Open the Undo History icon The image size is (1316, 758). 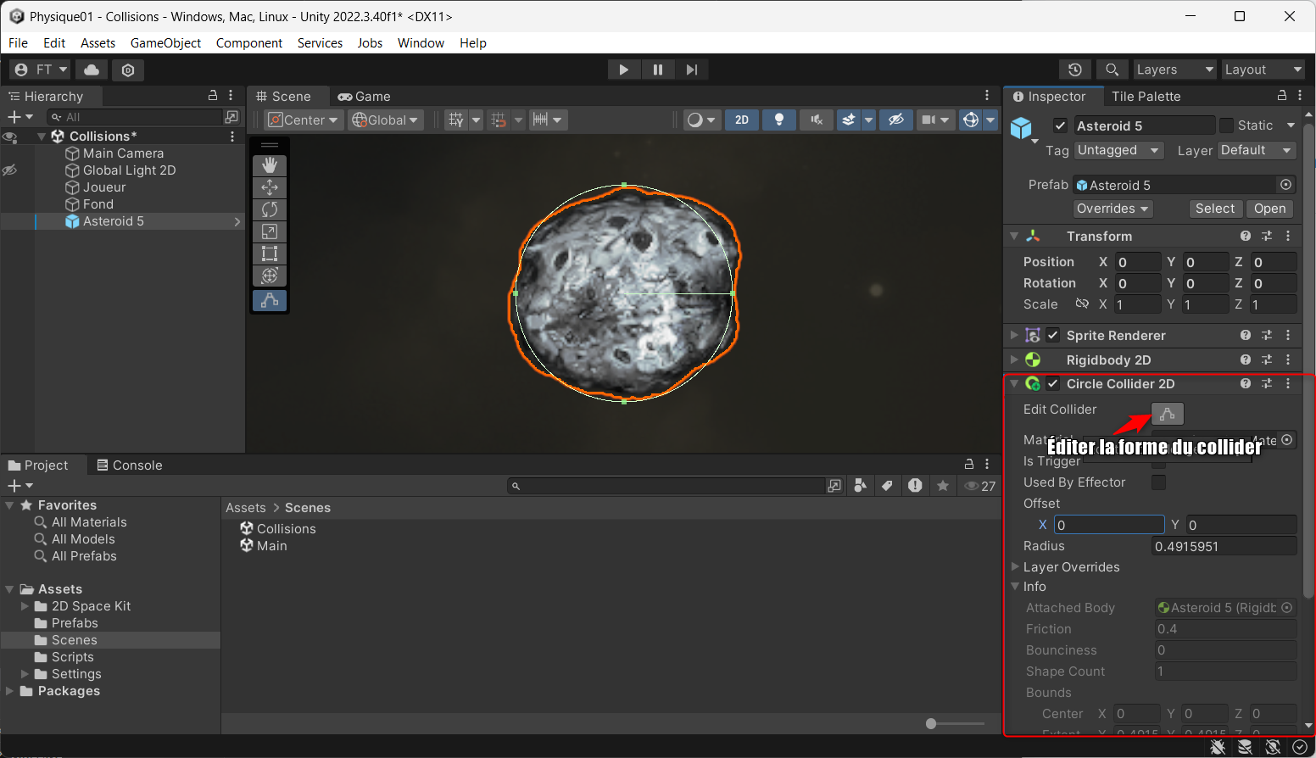[1075, 70]
